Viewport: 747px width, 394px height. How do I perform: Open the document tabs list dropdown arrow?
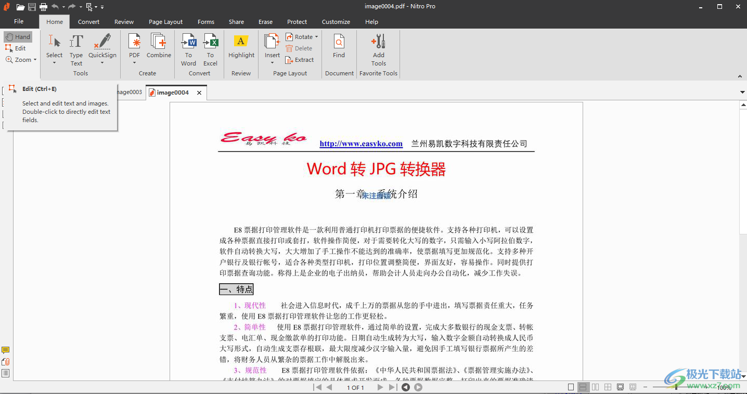click(x=742, y=93)
